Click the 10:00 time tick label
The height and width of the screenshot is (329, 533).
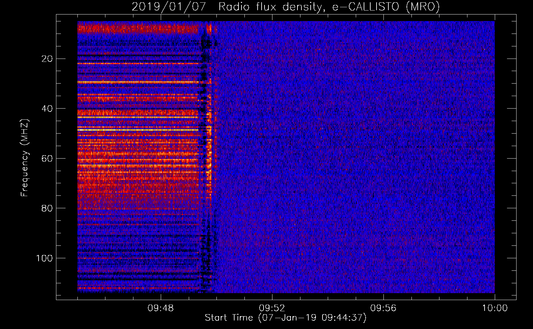(495, 308)
